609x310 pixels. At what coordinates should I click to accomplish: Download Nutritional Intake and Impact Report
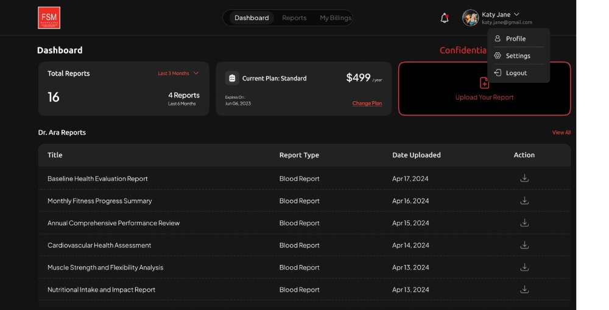point(524,289)
